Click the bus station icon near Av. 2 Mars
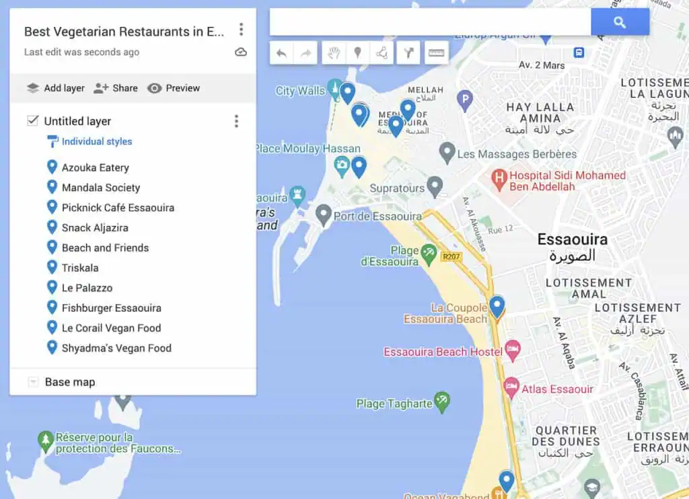 pyautogui.click(x=579, y=53)
